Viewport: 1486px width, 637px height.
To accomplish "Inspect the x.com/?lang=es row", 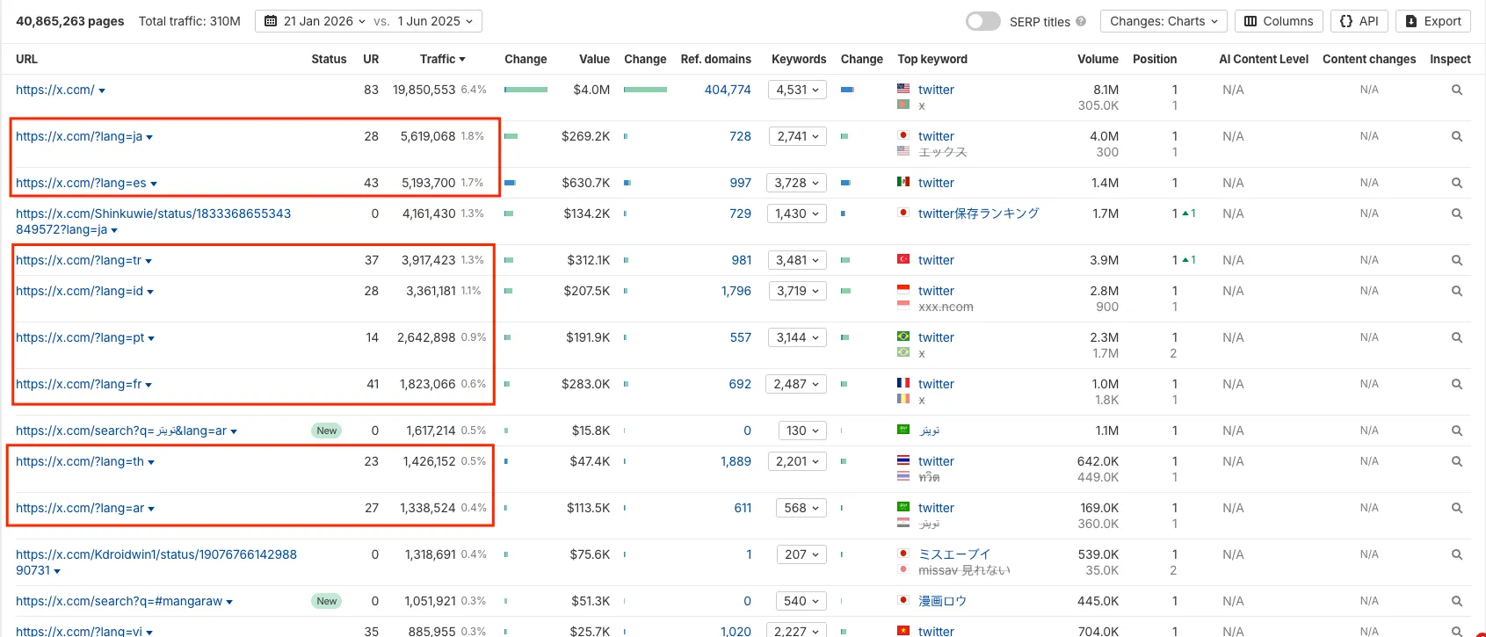I will coord(1456,183).
